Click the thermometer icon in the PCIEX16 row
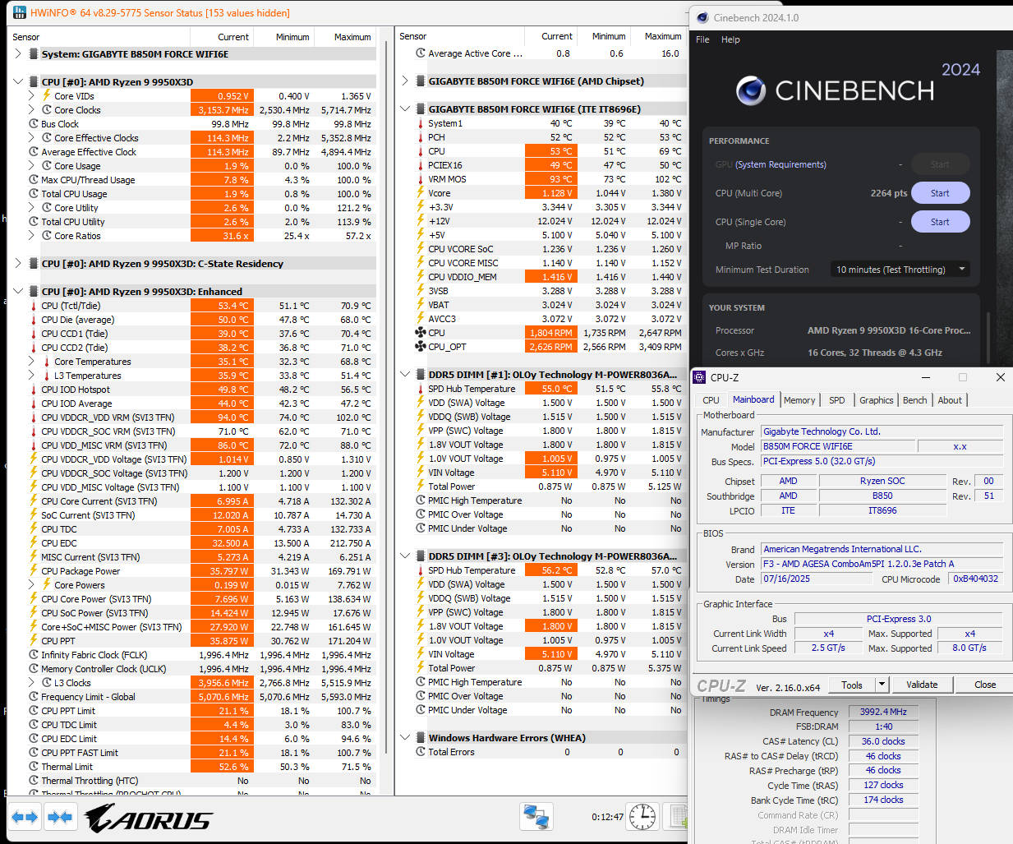This screenshot has height=844, width=1013. 421,165
